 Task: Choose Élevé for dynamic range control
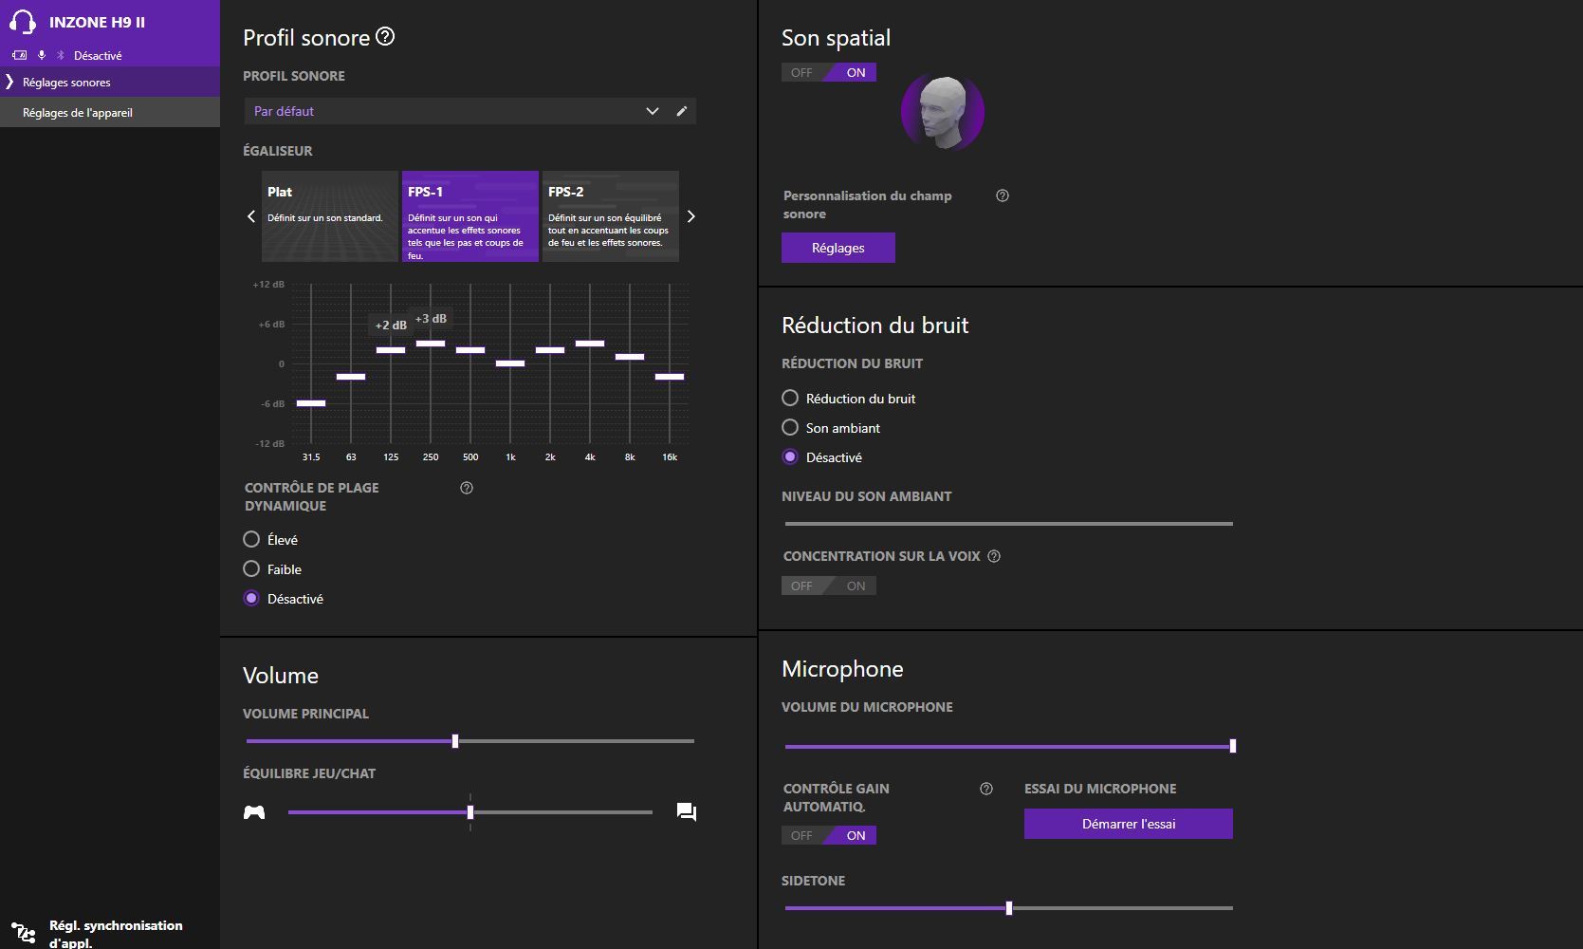click(251, 539)
